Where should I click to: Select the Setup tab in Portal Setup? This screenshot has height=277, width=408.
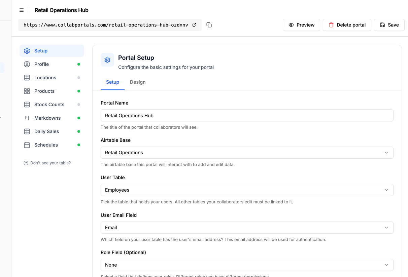(x=112, y=82)
